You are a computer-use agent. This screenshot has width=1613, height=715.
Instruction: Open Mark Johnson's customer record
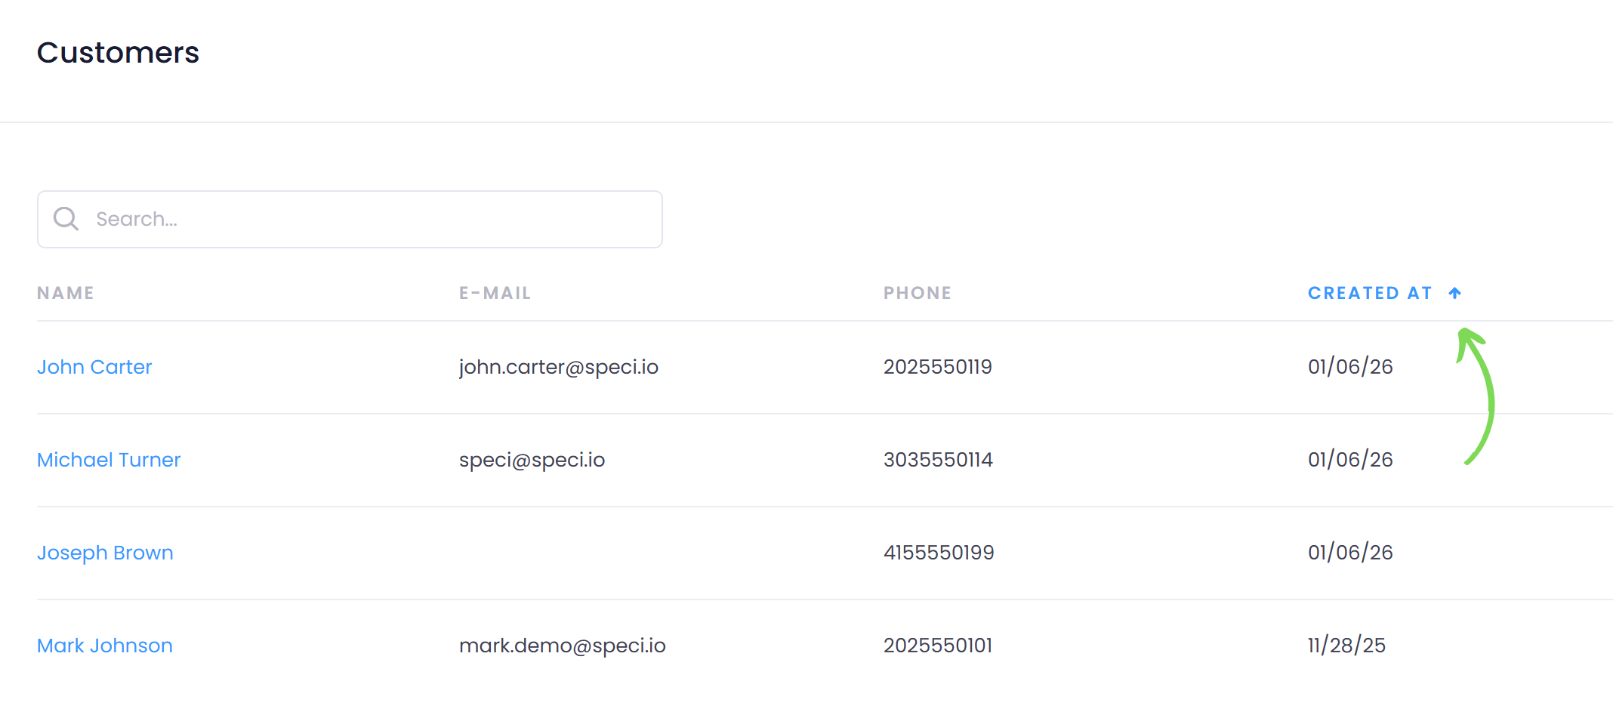coord(105,646)
